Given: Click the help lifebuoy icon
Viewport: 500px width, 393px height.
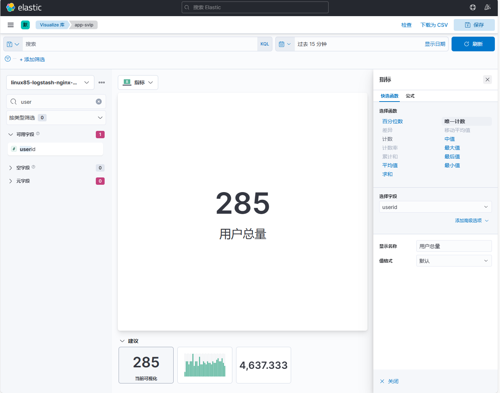Looking at the screenshot, I should tap(473, 7).
